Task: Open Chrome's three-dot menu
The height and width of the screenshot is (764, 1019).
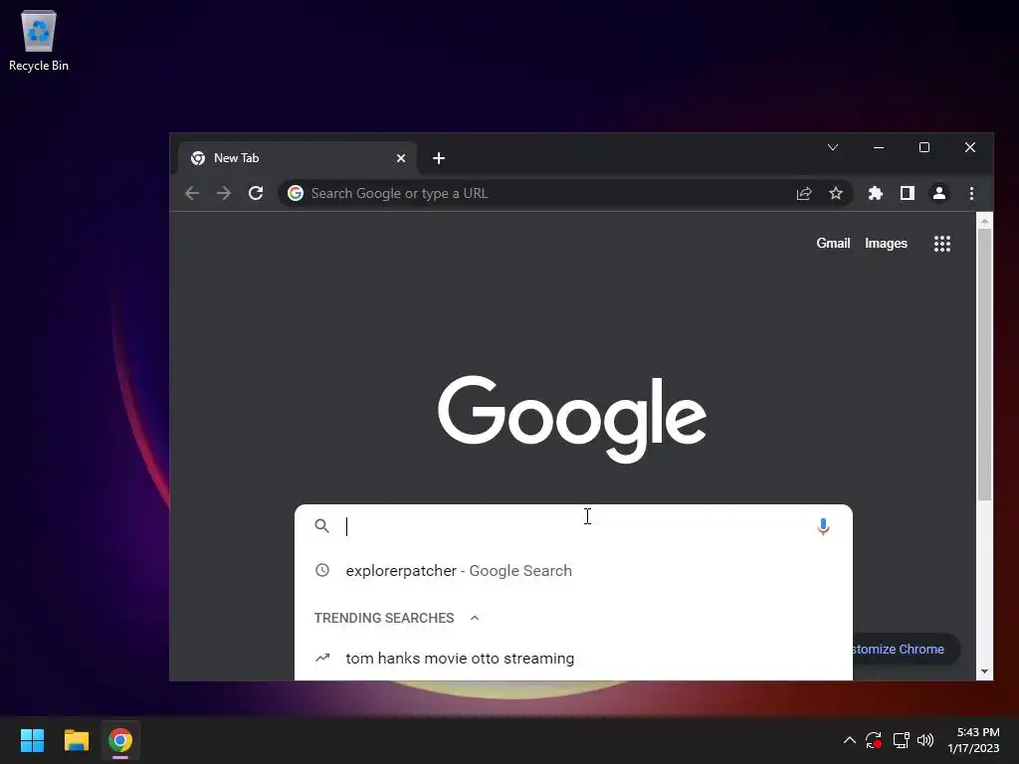Action: pos(971,193)
